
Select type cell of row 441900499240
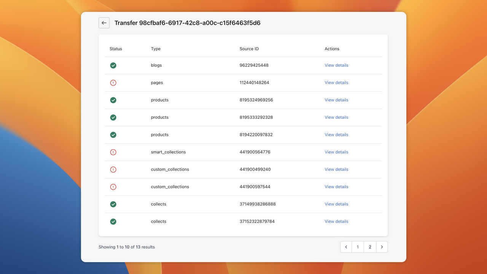click(x=170, y=169)
